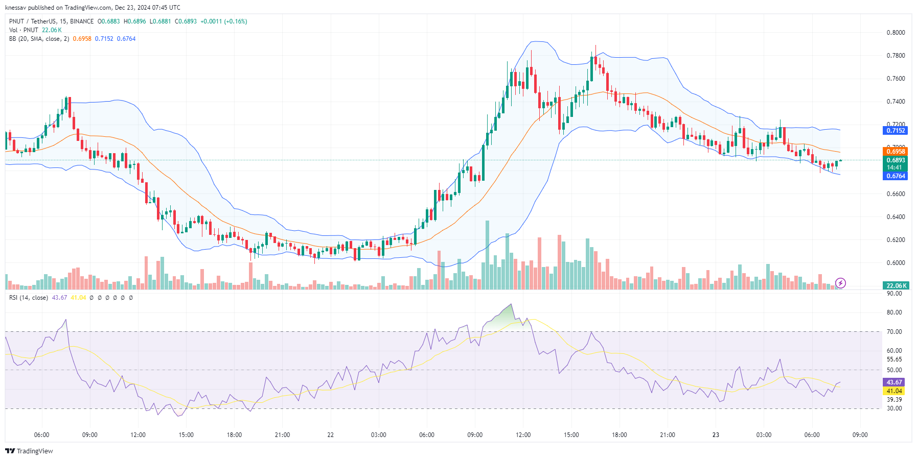917x460 pixels.
Task: Click the 80.00 label on RSI axis
Action: [x=894, y=312]
